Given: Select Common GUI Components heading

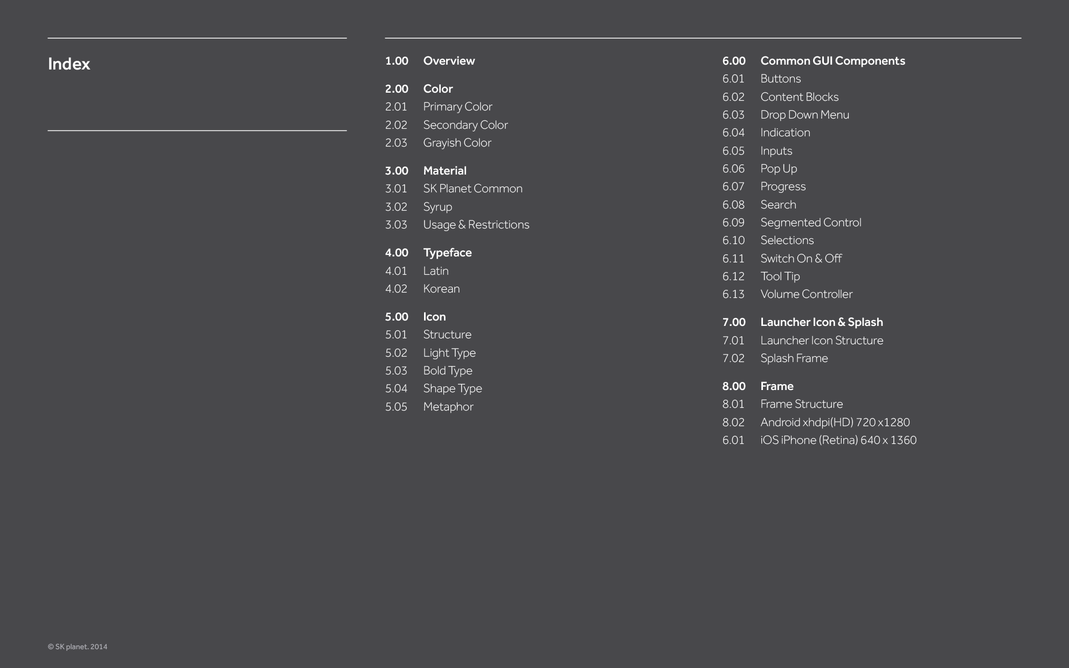Looking at the screenshot, I should pos(832,61).
